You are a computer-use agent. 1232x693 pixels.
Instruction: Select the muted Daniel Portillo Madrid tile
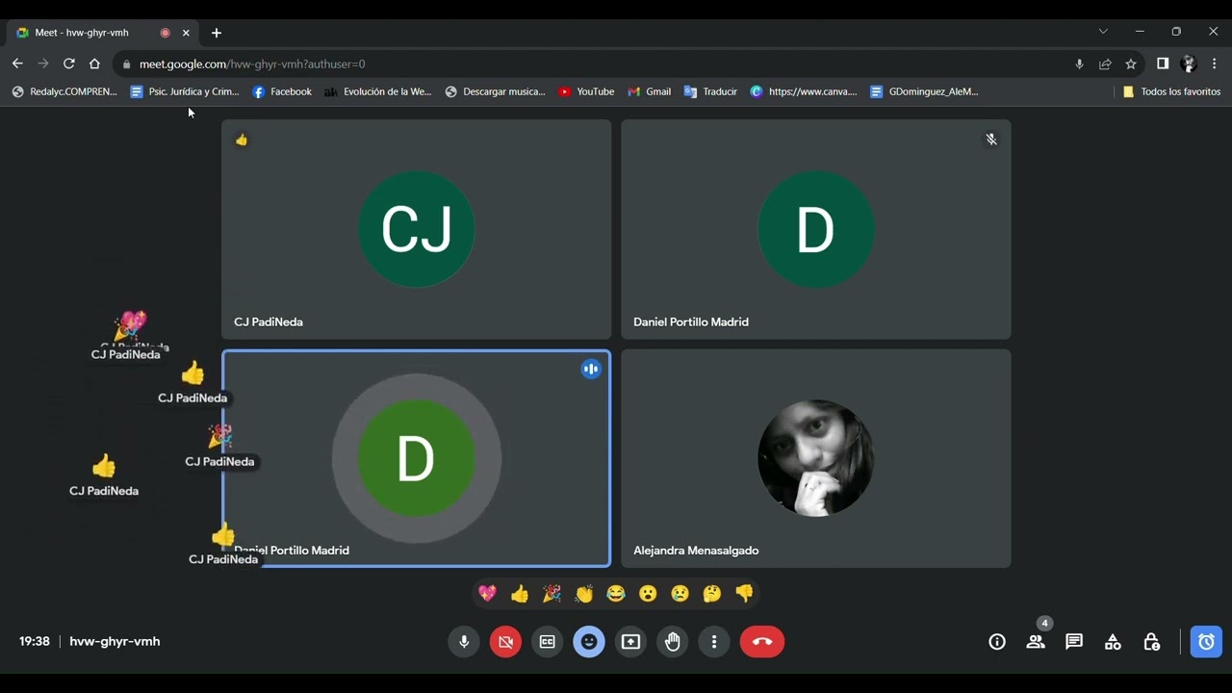[x=816, y=229]
